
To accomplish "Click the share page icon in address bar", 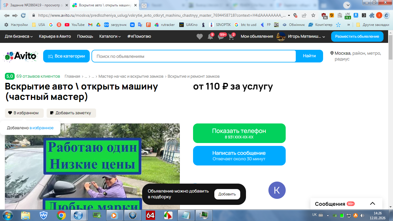I will click(304, 16).
